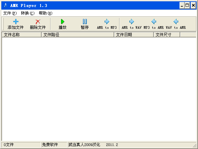
Task: Click the resize grip in status bar corner
Action: pos(194,145)
